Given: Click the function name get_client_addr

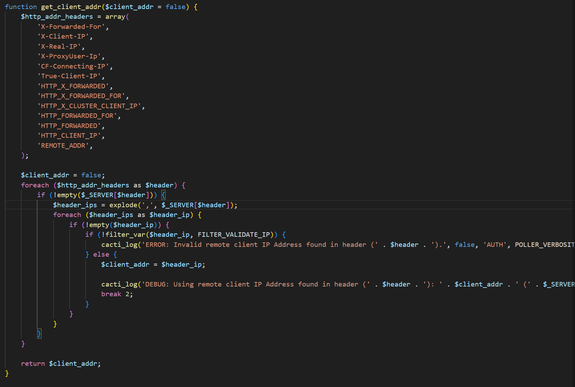Looking at the screenshot, I should pyautogui.click(x=71, y=7).
